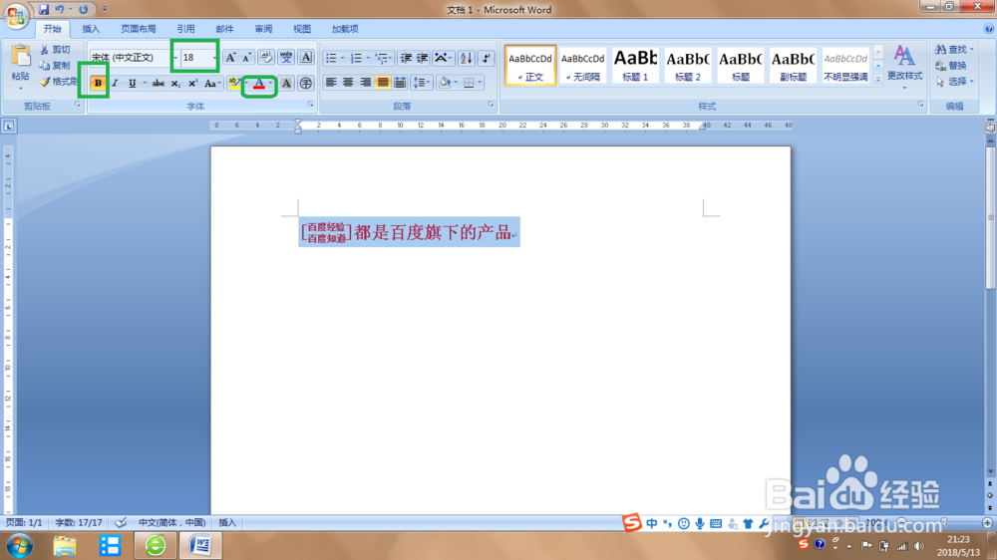Align text right icon
997x560 pixels.
365,82
